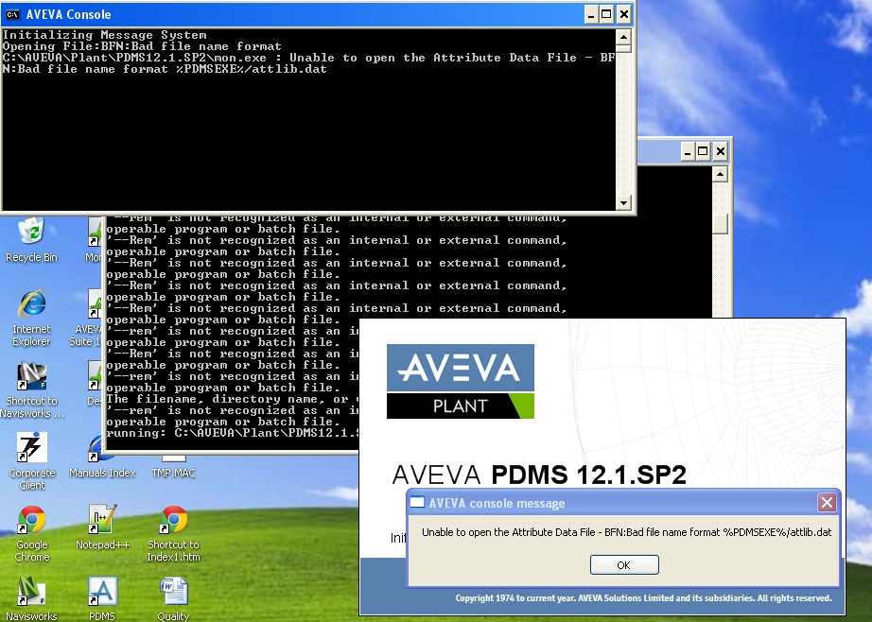This screenshot has height=622, width=872.
Task: Click AVEVA Console scrollbar up arrow
Action: [x=623, y=37]
